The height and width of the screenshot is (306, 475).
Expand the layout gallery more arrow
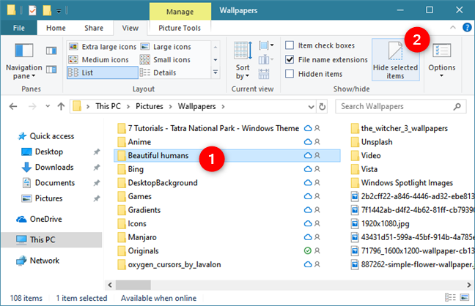tap(216, 72)
